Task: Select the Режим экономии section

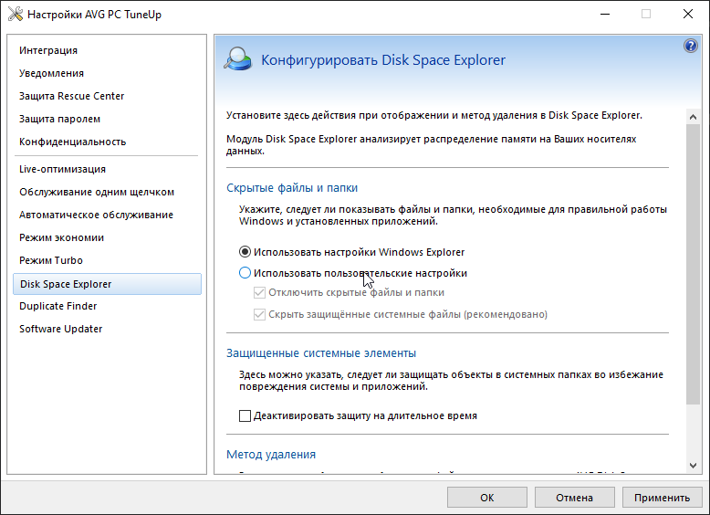Action: [x=61, y=237]
